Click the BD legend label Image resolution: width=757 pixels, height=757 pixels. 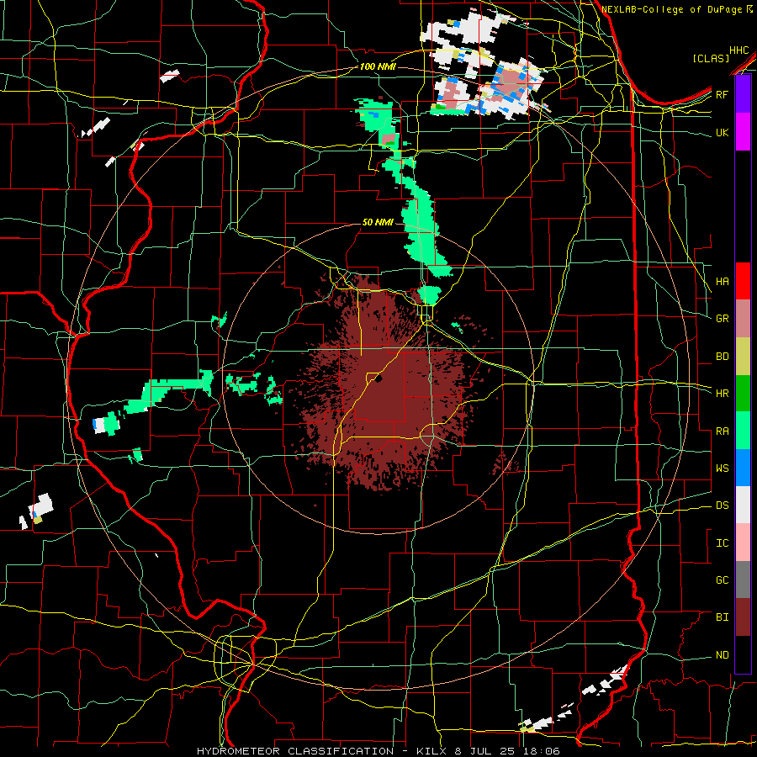(723, 357)
